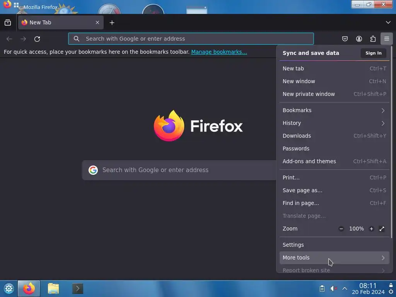Restore down the Firefox window
Viewport: 396px width, 297px height.
click(369, 5)
